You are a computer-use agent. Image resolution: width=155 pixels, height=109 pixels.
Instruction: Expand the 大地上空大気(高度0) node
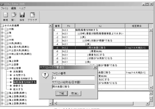click(x=2, y=54)
